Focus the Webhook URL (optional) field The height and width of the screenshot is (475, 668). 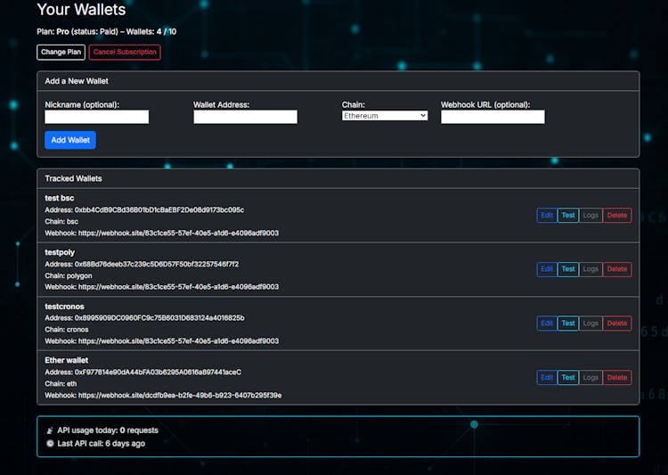coord(493,117)
